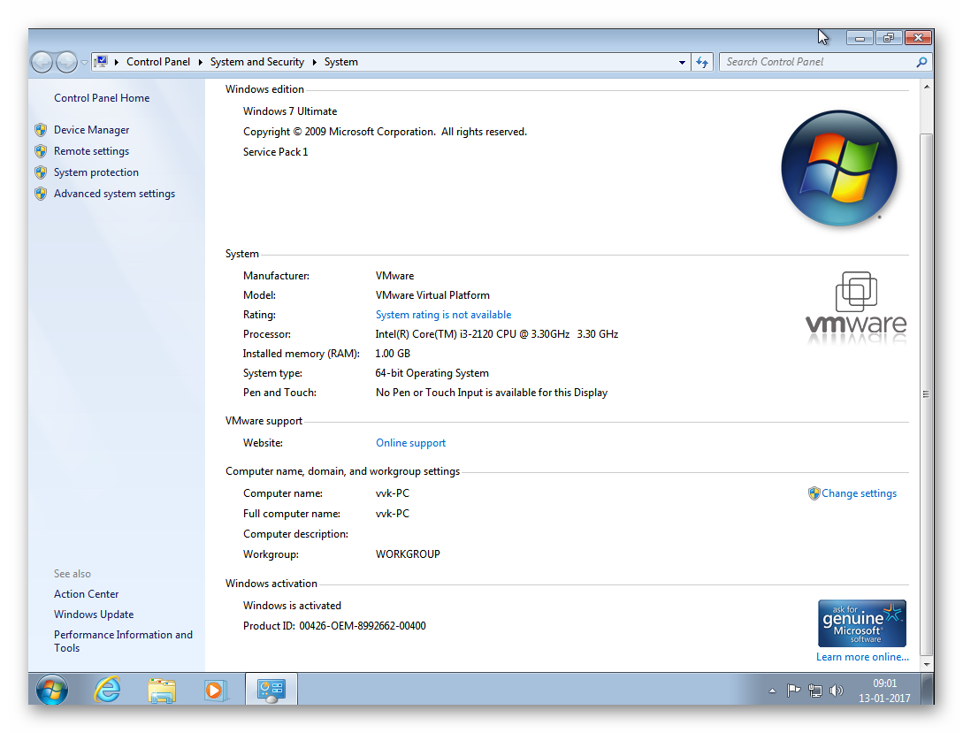Screen dimensions: 963x733
Task: Click the computer icon in address bar
Action: point(102,61)
